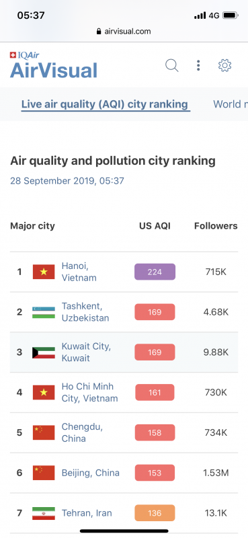Open the search magnifier icon
This screenshot has height=538, width=248.
172,65
